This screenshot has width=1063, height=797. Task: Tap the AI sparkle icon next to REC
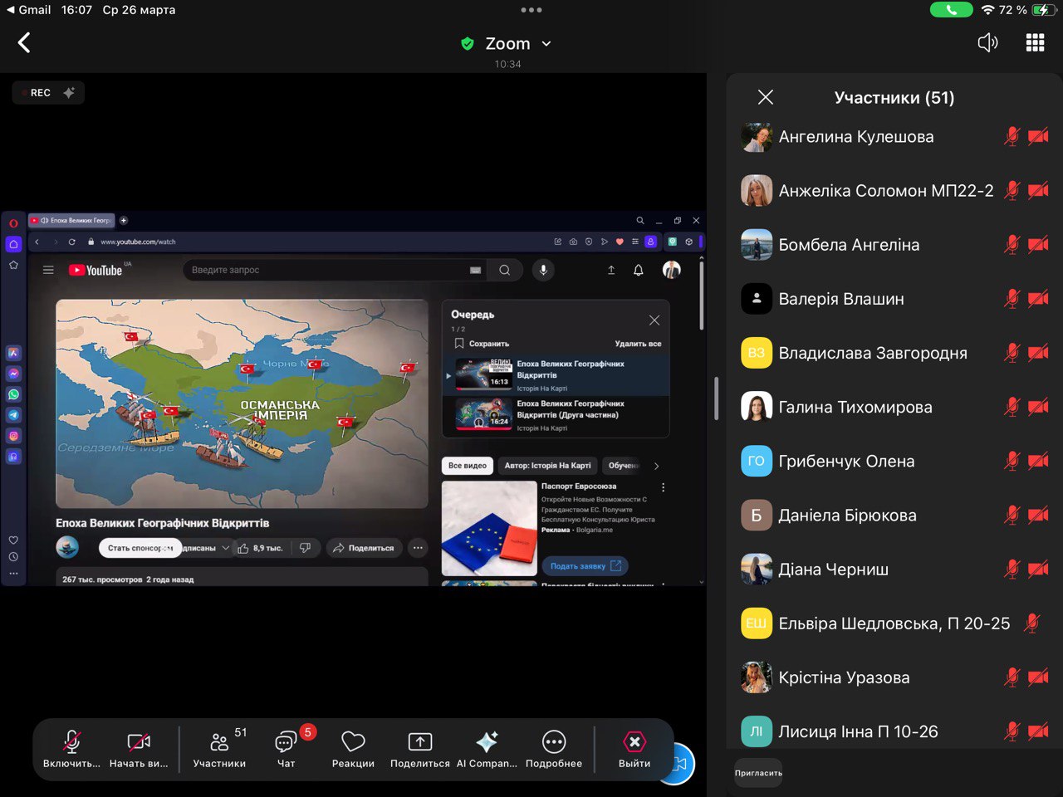tap(69, 93)
